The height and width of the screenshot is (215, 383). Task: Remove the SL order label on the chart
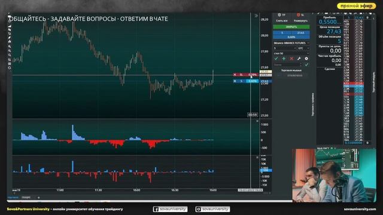[x=235, y=75]
